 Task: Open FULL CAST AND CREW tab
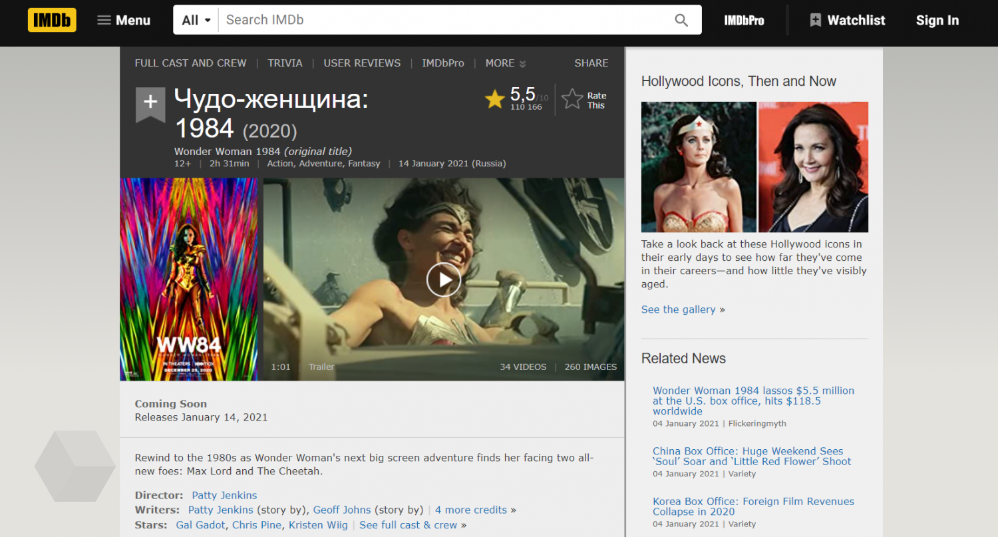[190, 63]
